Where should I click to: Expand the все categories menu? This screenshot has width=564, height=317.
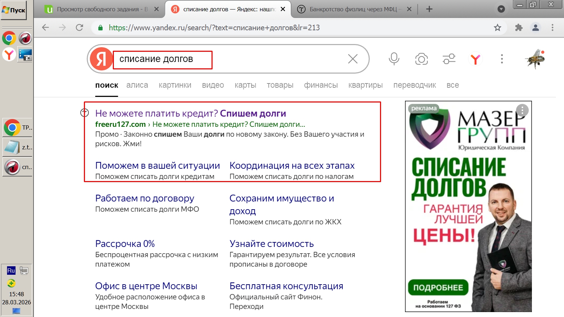(x=453, y=85)
